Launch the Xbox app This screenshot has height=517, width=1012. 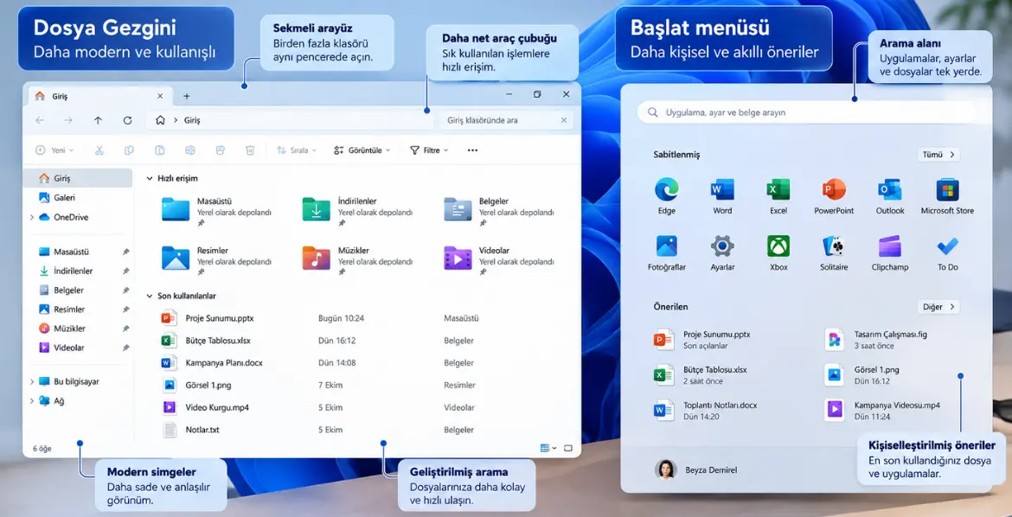click(x=778, y=253)
